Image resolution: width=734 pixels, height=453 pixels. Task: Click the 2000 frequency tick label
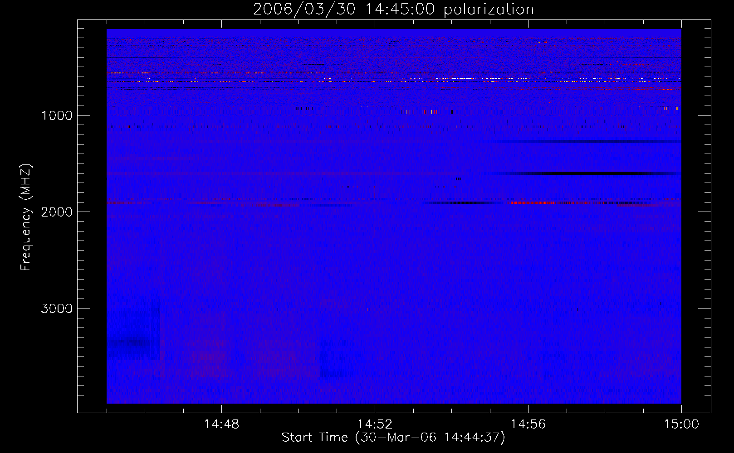coord(57,212)
